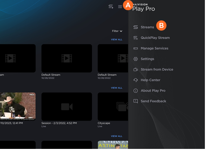Click the Send Feedback icon
Viewport: 210px width, 154px height.
[136, 101]
